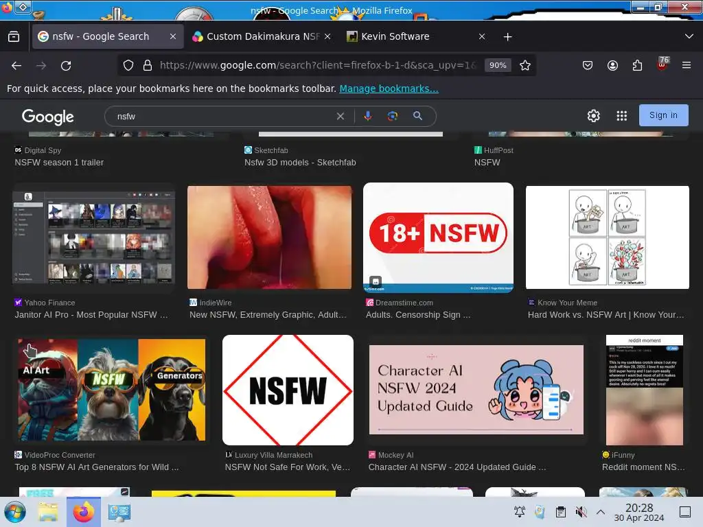Open Nsfw 3D models - Sketchfab result
The image size is (703, 527).
[x=300, y=162]
